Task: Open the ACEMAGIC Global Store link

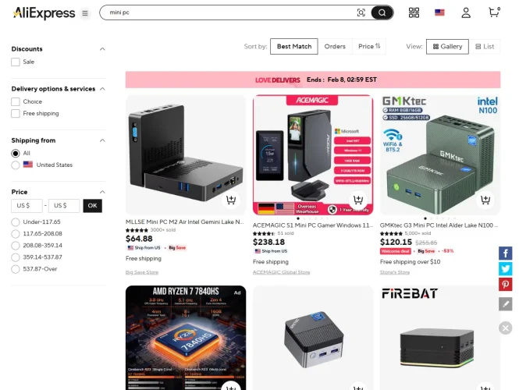Action: click(x=281, y=272)
